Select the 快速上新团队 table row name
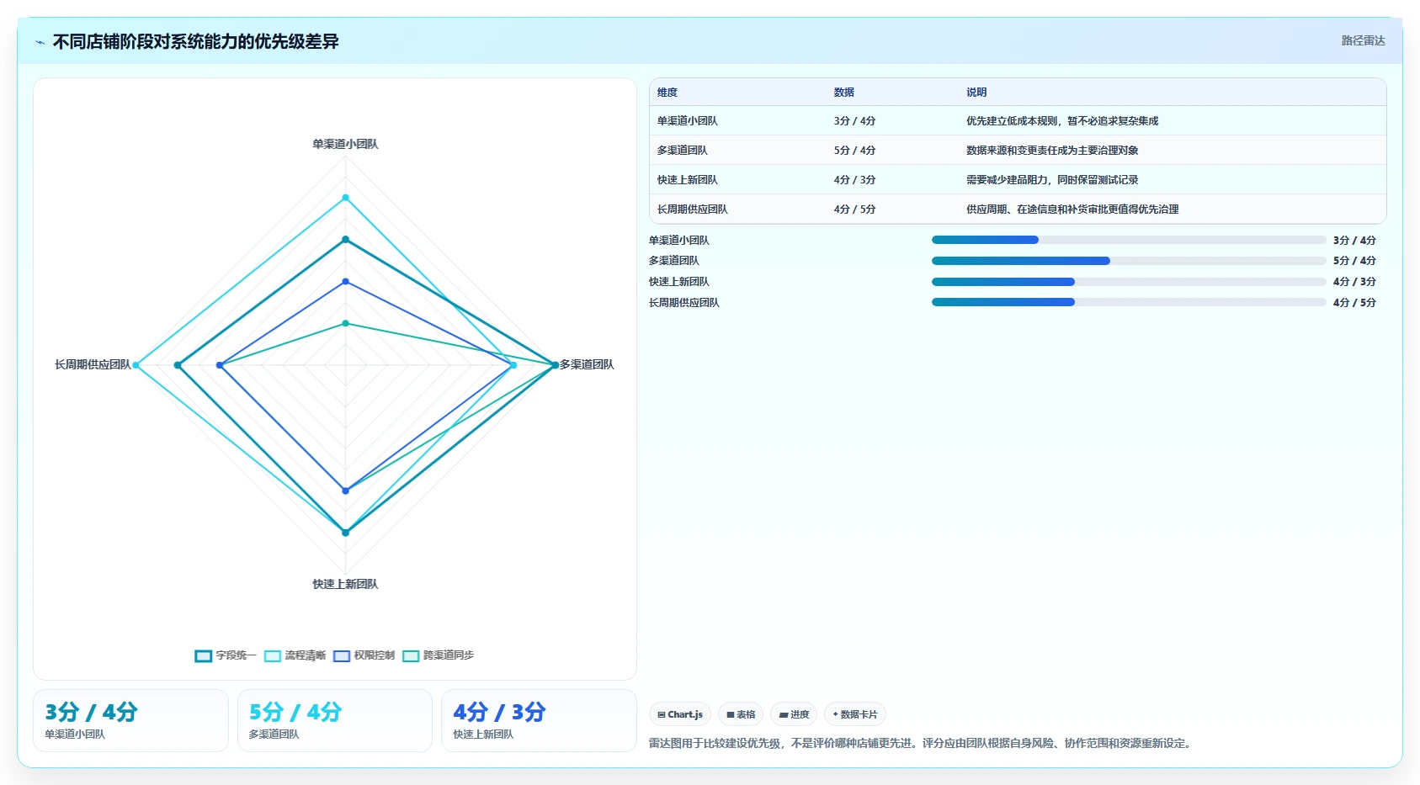This screenshot has width=1420, height=785. tap(688, 180)
